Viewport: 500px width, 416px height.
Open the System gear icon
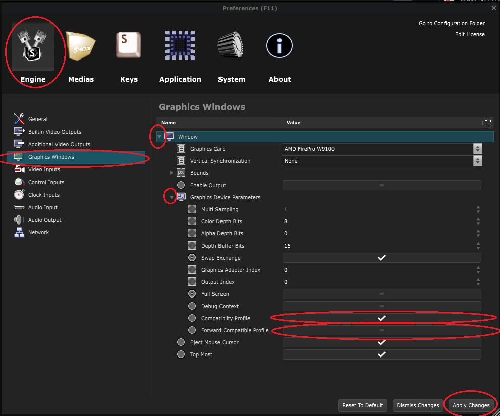click(x=231, y=45)
